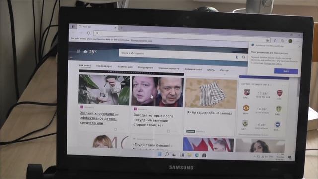The height and width of the screenshot is (179, 318).
Task: Open the Edge settings ellipsis menu
Action: (x=298, y=41)
